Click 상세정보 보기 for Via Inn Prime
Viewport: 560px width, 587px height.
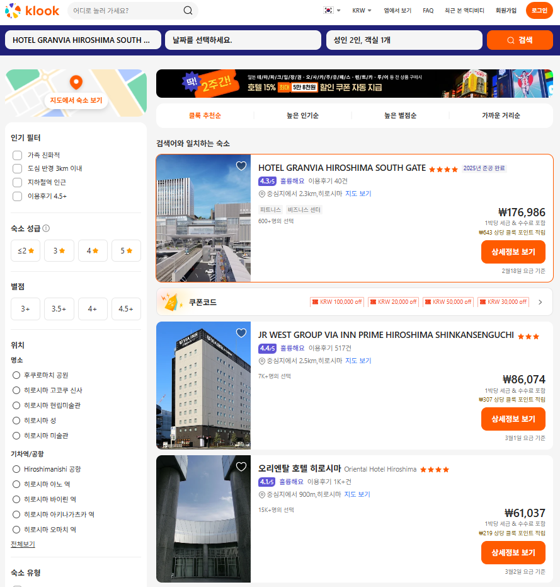click(x=513, y=419)
